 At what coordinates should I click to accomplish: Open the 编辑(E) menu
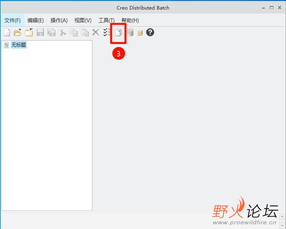click(35, 20)
